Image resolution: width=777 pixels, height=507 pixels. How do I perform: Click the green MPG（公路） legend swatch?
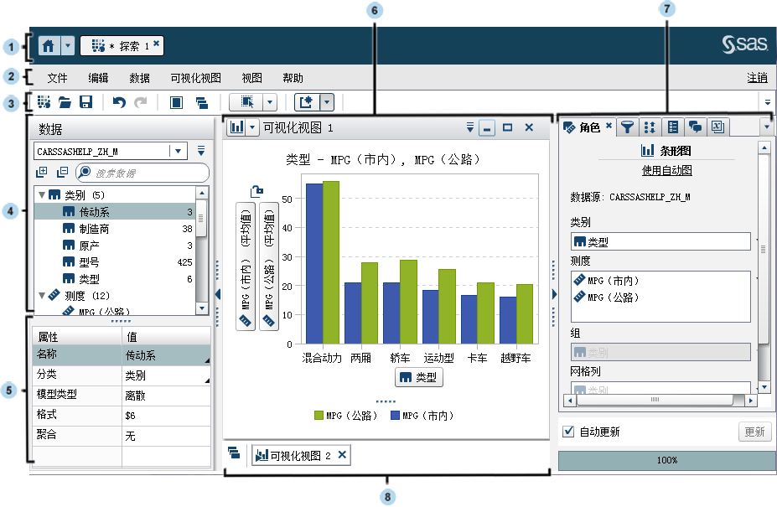[319, 415]
